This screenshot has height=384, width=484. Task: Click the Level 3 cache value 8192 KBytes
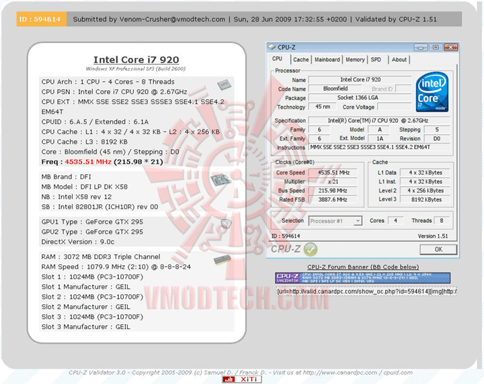tap(426, 199)
